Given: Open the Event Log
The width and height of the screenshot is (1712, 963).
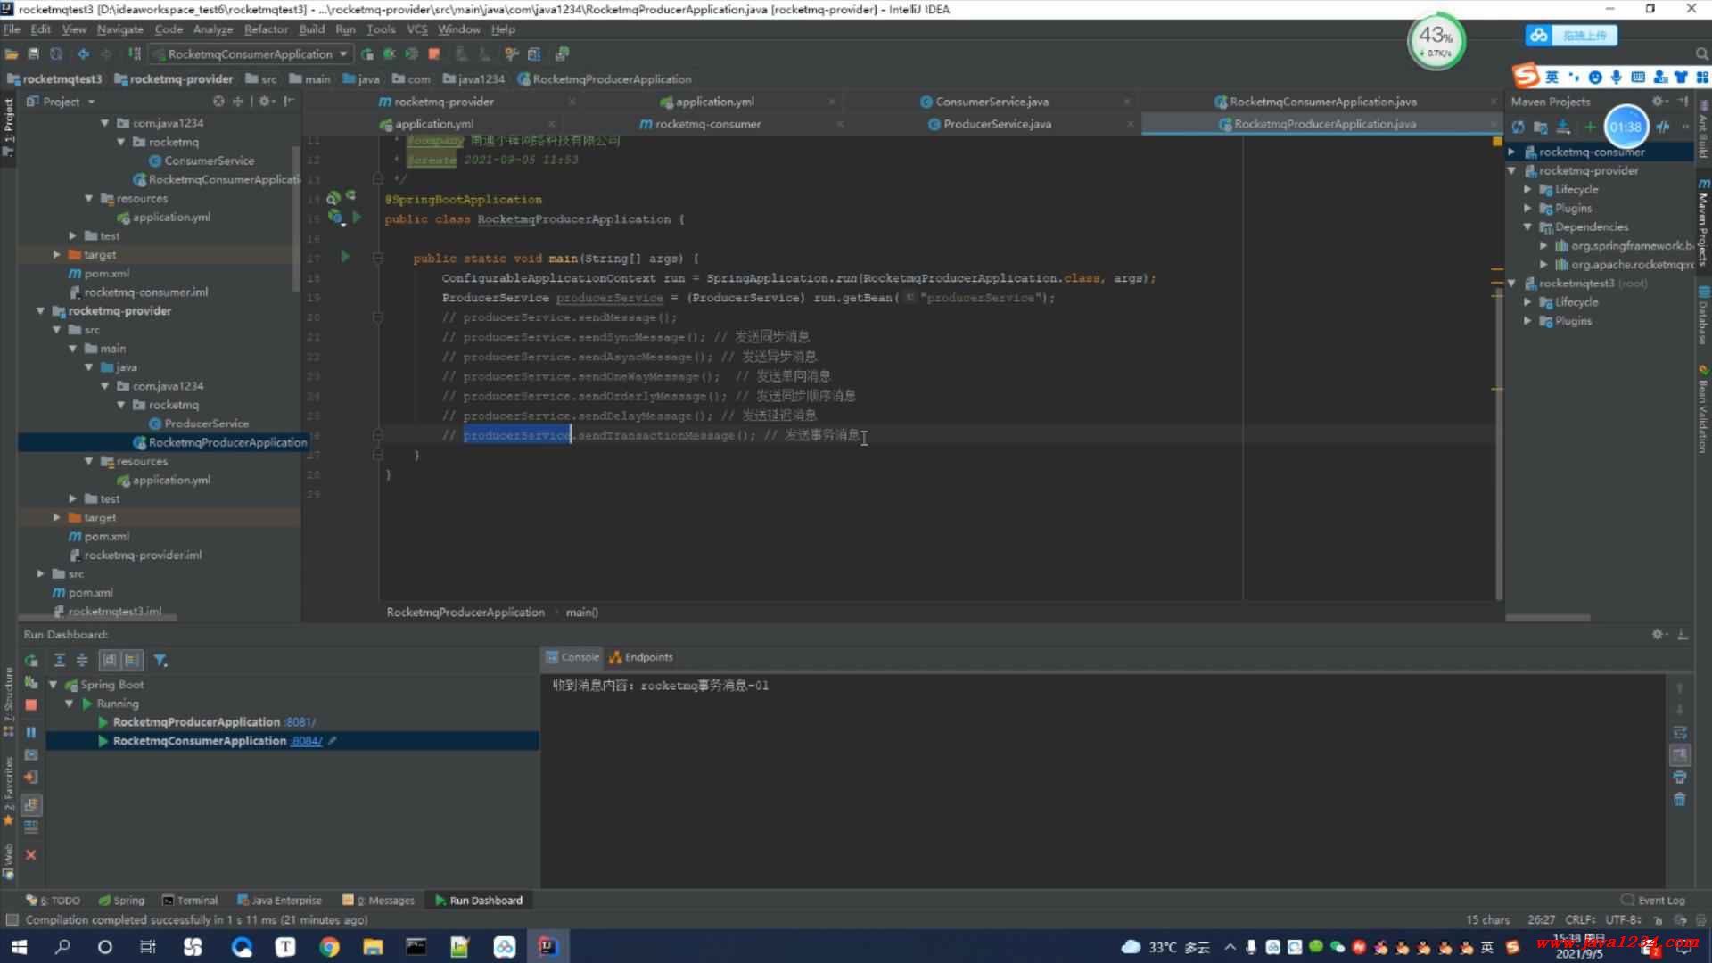Looking at the screenshot, I should 1653,901.
